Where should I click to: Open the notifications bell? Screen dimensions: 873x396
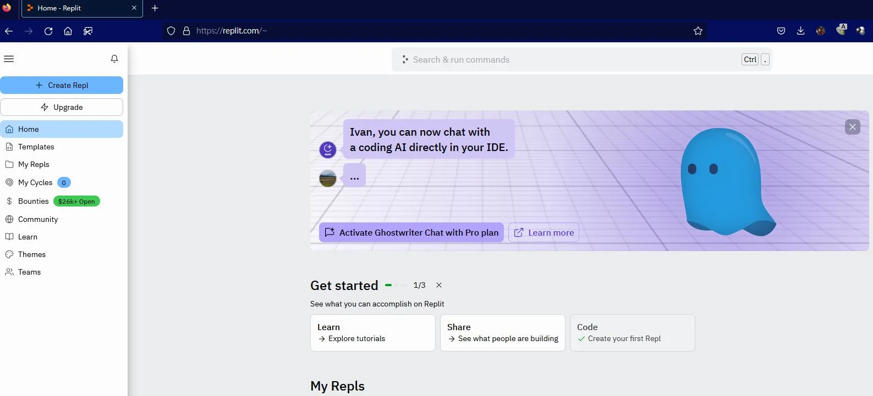click(x=114, y=59)
